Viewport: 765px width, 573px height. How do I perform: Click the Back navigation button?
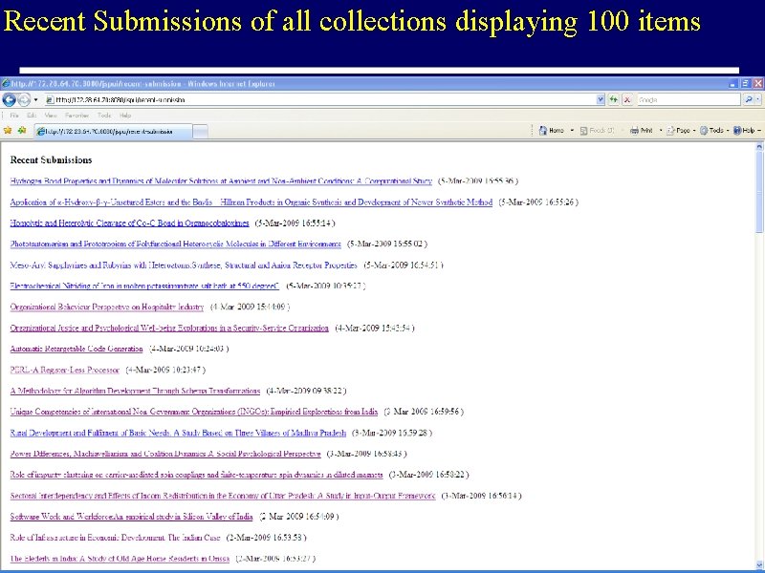tap(9, 99)
